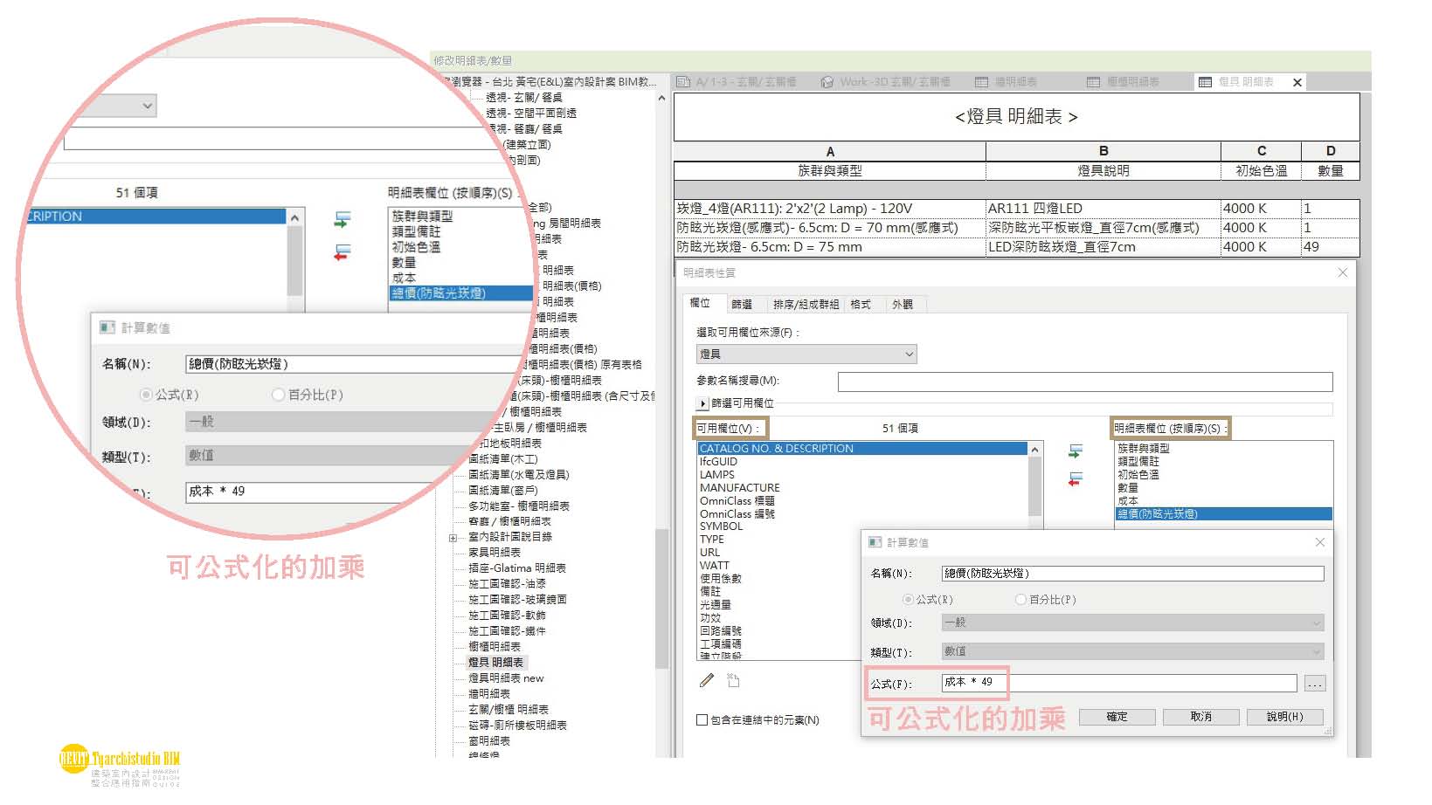Click the 族群與類型 column header cell

coord(829,171)
